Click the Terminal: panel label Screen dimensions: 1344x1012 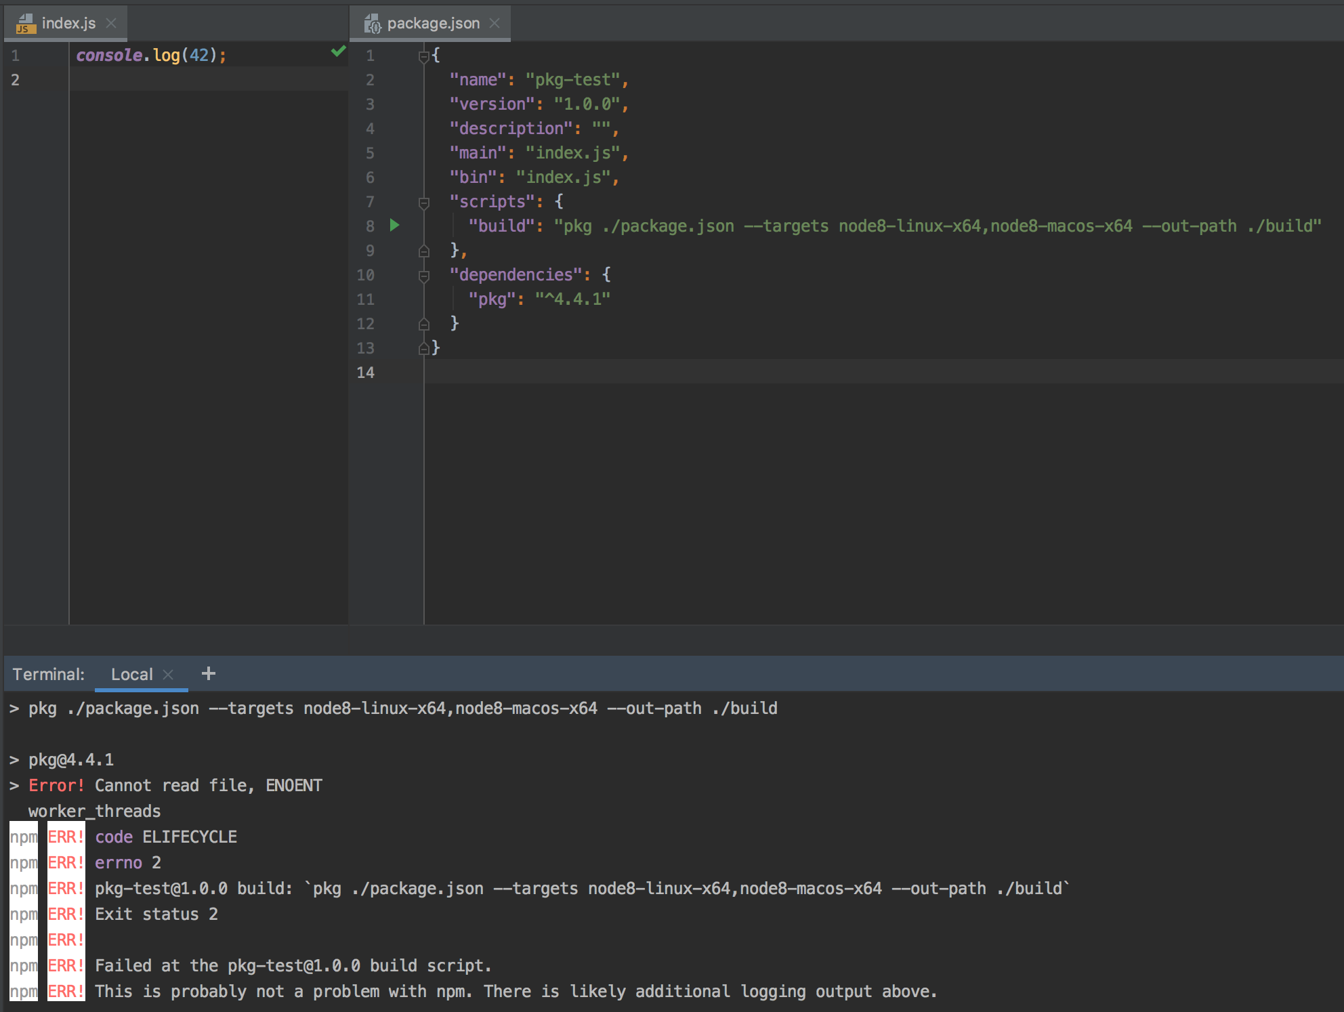pyautogui.click(x=49, y=673)
